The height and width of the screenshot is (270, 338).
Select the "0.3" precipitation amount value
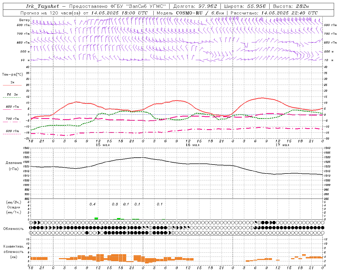(115, 204)
